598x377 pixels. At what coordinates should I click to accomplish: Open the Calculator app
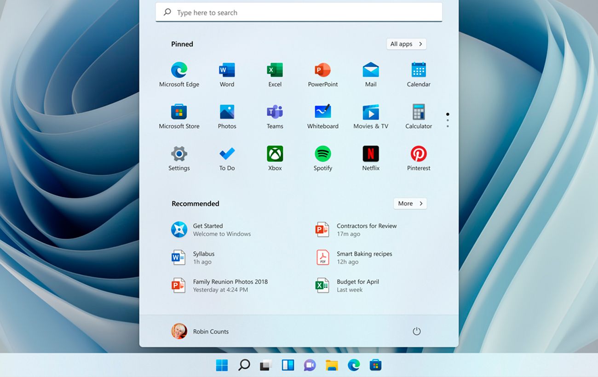[418, 113]
